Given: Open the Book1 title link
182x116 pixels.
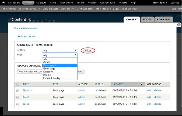Looking at the screenshot, I should pos(26,97).
